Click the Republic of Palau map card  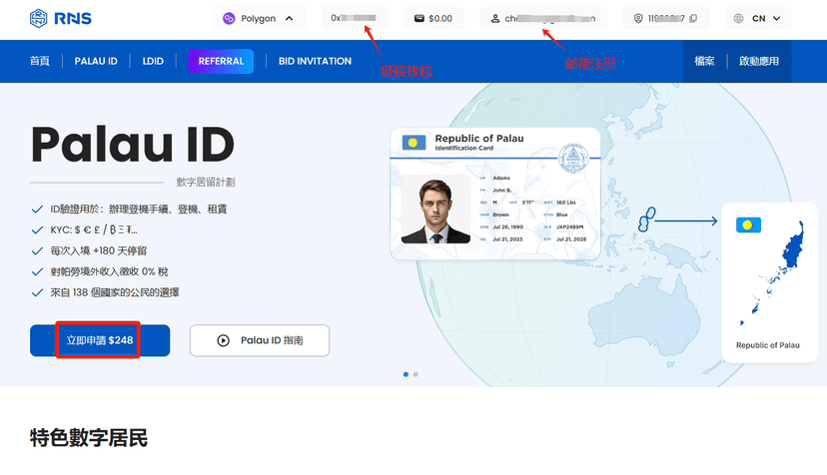[769, 282]
